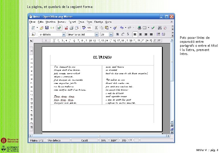Image resolution: width=222 pixels, height=153 pixels.
Task: Click the Undo arrow icon
Action: [122, 28]
